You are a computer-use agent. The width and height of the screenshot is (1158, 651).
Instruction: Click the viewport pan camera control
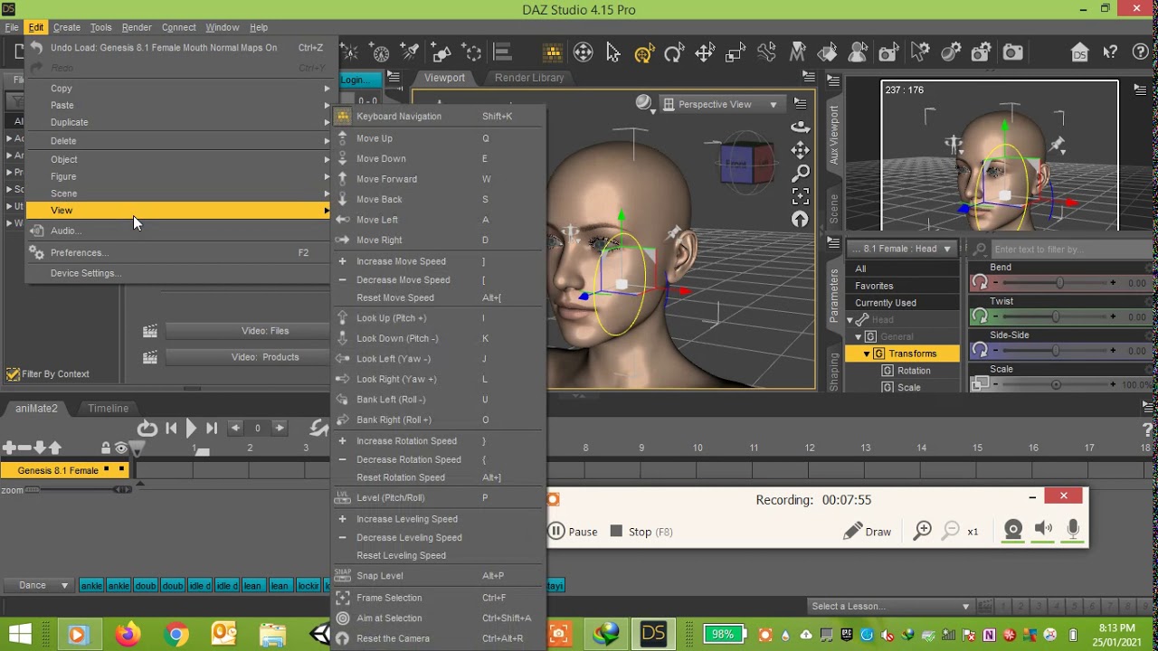point(800,150)
